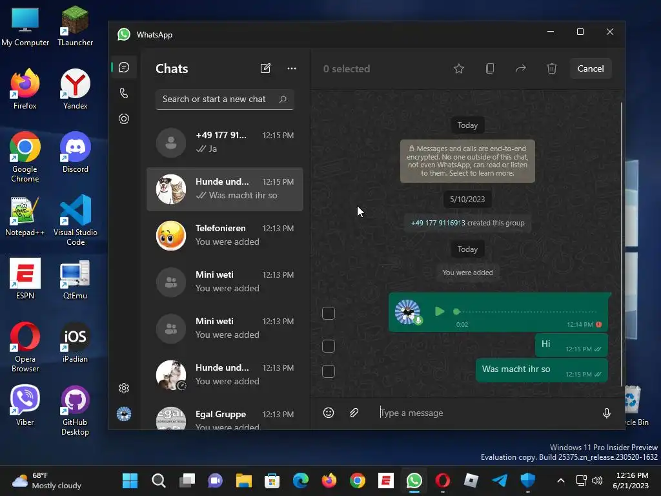Image resolution: width=661 pixels, height=496 pixels.
Task: Open the Telefonieren emoji avatar
Action: 170,235
